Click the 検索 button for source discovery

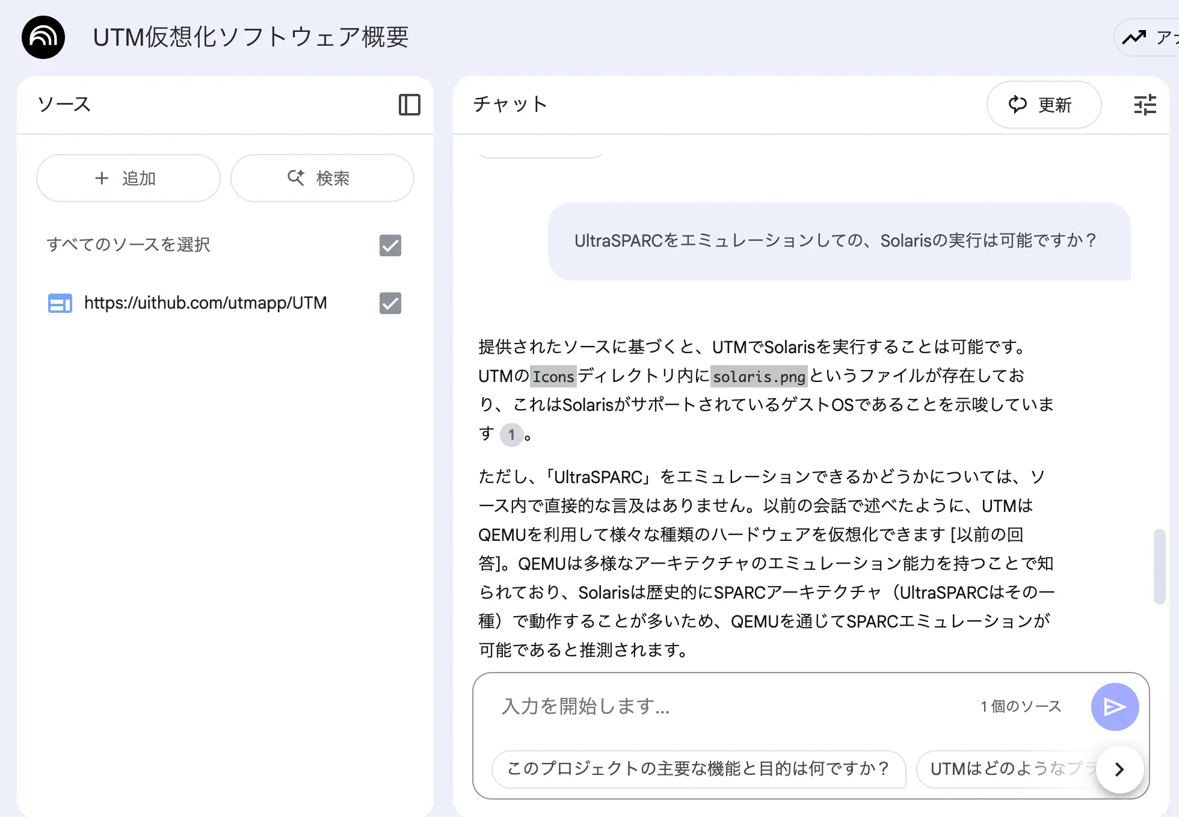[x=322, y=178]
